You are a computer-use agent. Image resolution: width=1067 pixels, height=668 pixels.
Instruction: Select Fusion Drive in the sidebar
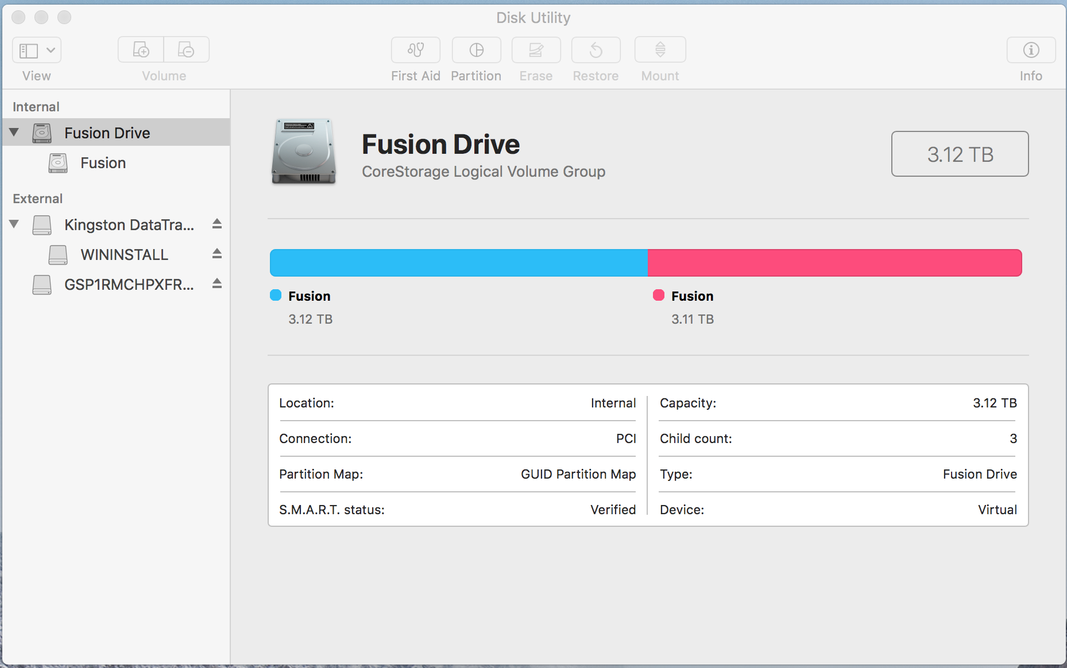(116, 133)
